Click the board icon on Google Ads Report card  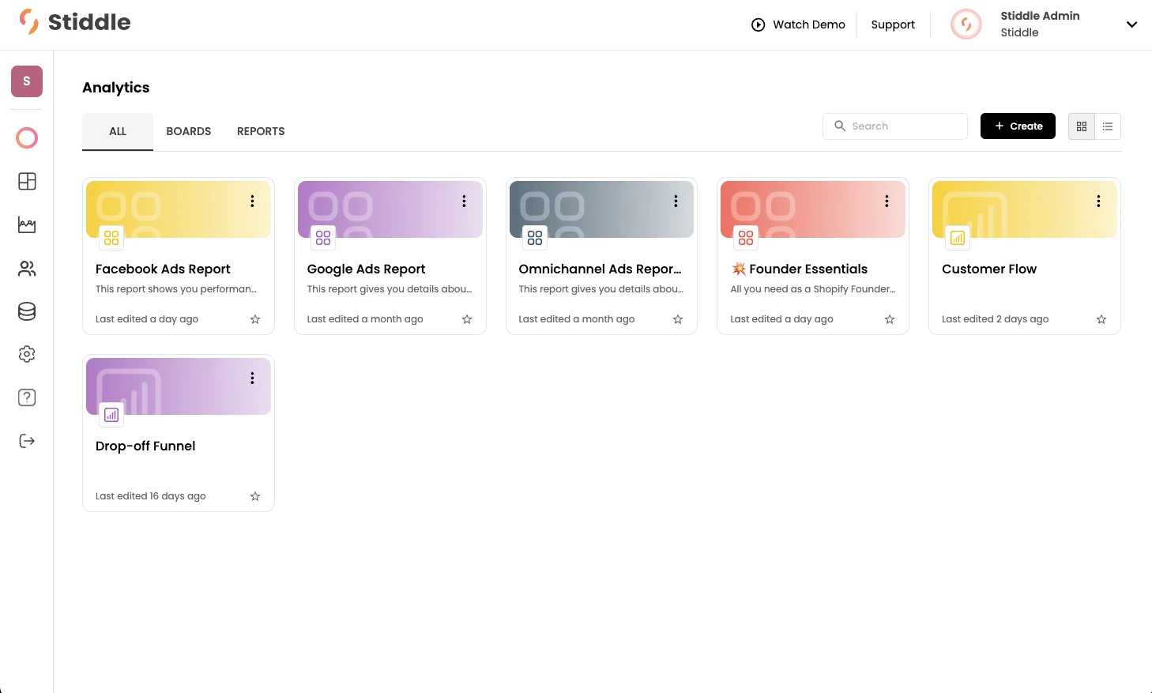point(323,238)
